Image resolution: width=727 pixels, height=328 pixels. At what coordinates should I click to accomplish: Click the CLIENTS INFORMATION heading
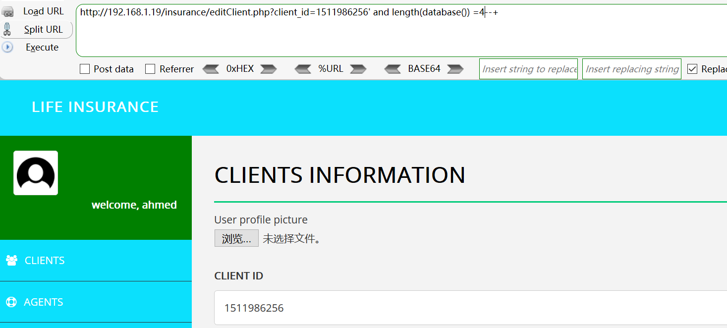pyautogui.click(x=340, y=175)
